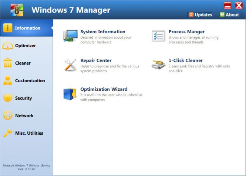Launch Process Manger title link
Screen dimensions: 246x176
click(186, 32)
